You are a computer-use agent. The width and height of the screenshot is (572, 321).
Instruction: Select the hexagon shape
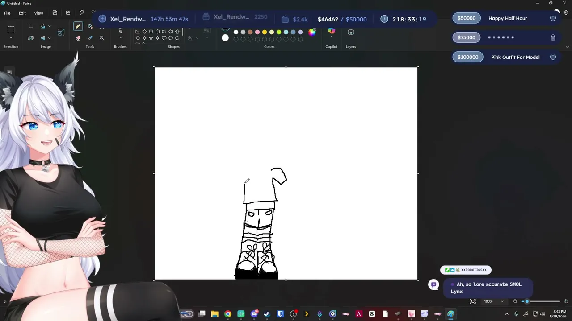[x=157, y=32]
